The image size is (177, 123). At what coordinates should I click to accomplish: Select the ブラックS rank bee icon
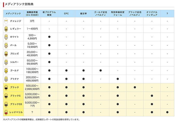coord(6,96)
